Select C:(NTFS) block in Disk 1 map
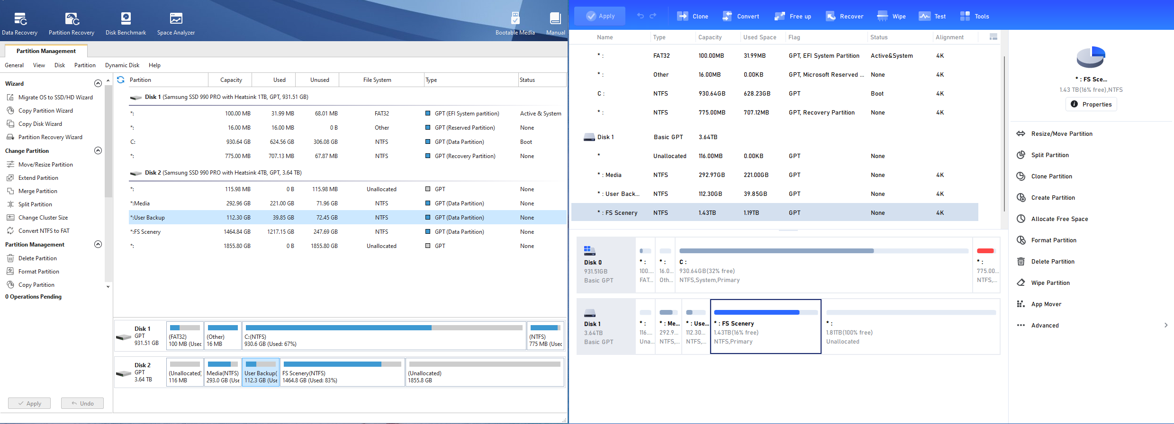The image size is (1174, 424). coord(384,336)
